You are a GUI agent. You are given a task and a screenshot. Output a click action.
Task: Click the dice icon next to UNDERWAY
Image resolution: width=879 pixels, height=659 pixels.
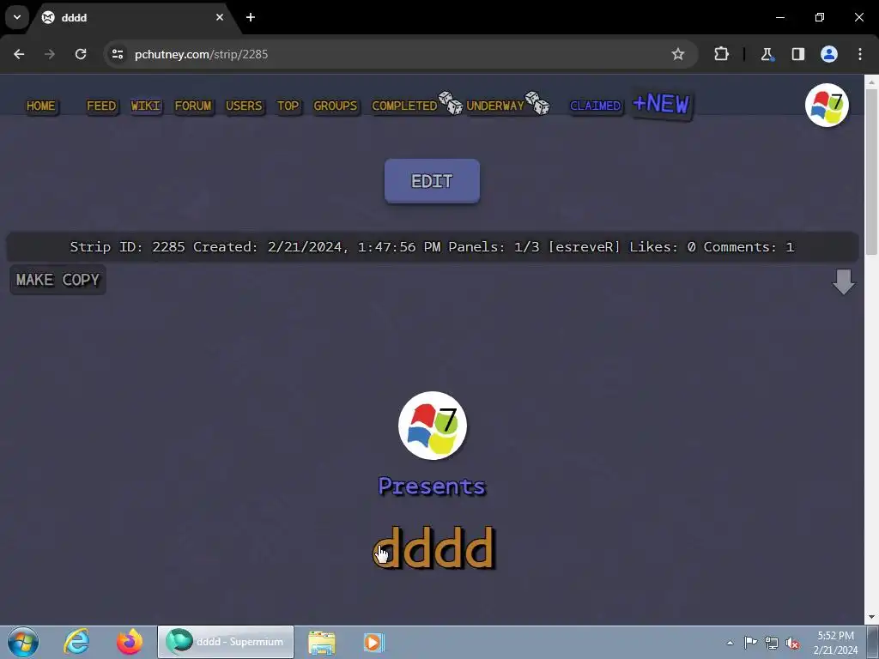[537, 103]
